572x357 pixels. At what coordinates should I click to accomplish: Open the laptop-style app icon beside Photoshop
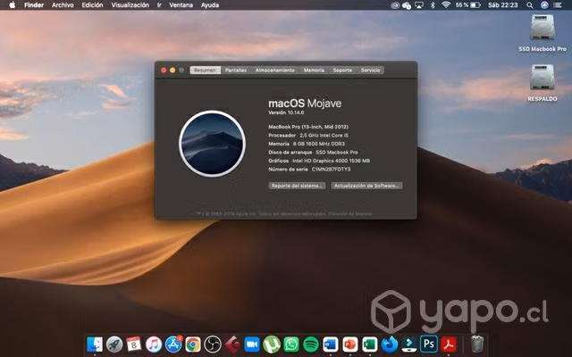coord(409,344)
